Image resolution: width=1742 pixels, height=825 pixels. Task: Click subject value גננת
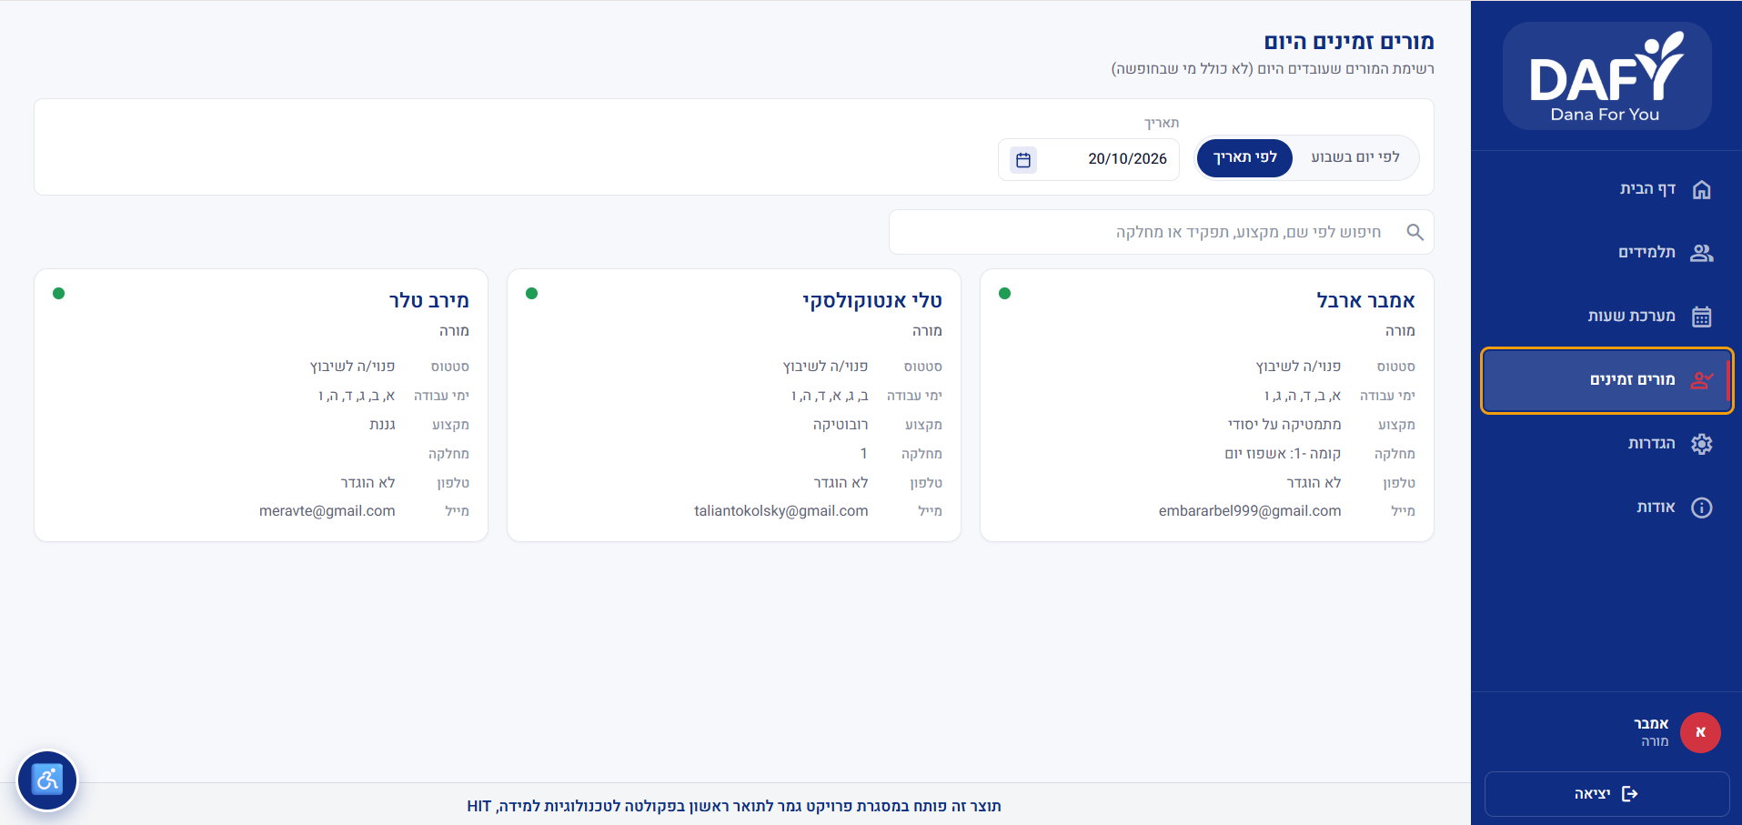[382, 425]
